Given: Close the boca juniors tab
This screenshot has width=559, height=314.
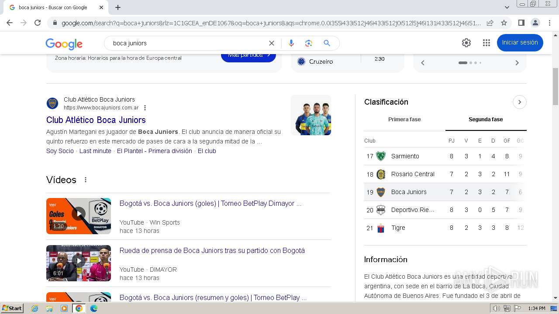Looking at the screenshot, I should pyautogui.click(x=101, y=7).
